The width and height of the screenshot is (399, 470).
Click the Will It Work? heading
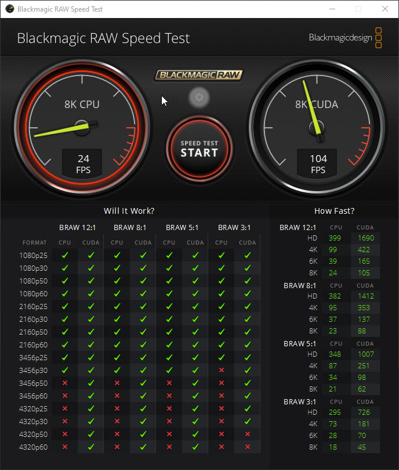point(129,211)
